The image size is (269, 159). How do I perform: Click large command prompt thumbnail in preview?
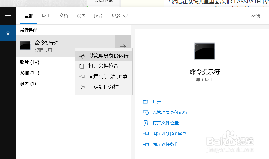[204, 51]
